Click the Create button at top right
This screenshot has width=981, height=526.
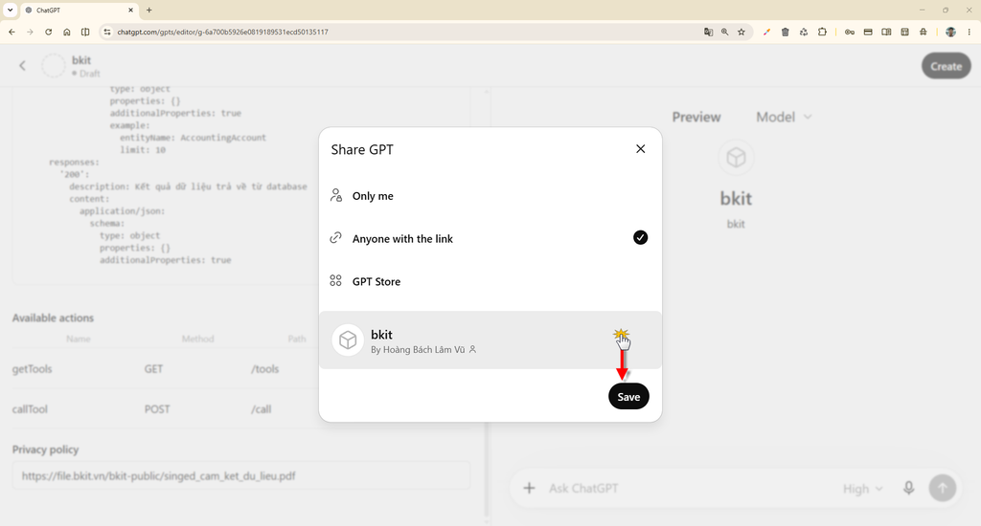point(946,66)
